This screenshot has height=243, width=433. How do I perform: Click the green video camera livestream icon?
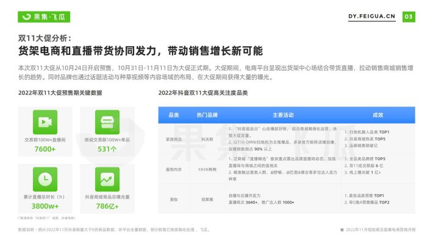coord(45,122)
